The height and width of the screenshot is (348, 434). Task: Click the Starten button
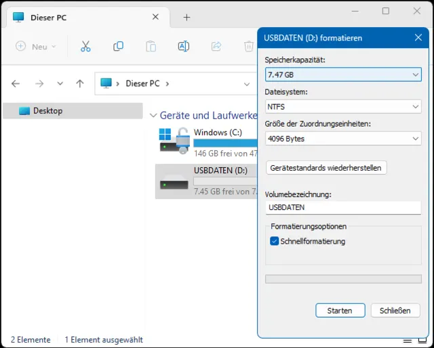[x=340, y=310]
